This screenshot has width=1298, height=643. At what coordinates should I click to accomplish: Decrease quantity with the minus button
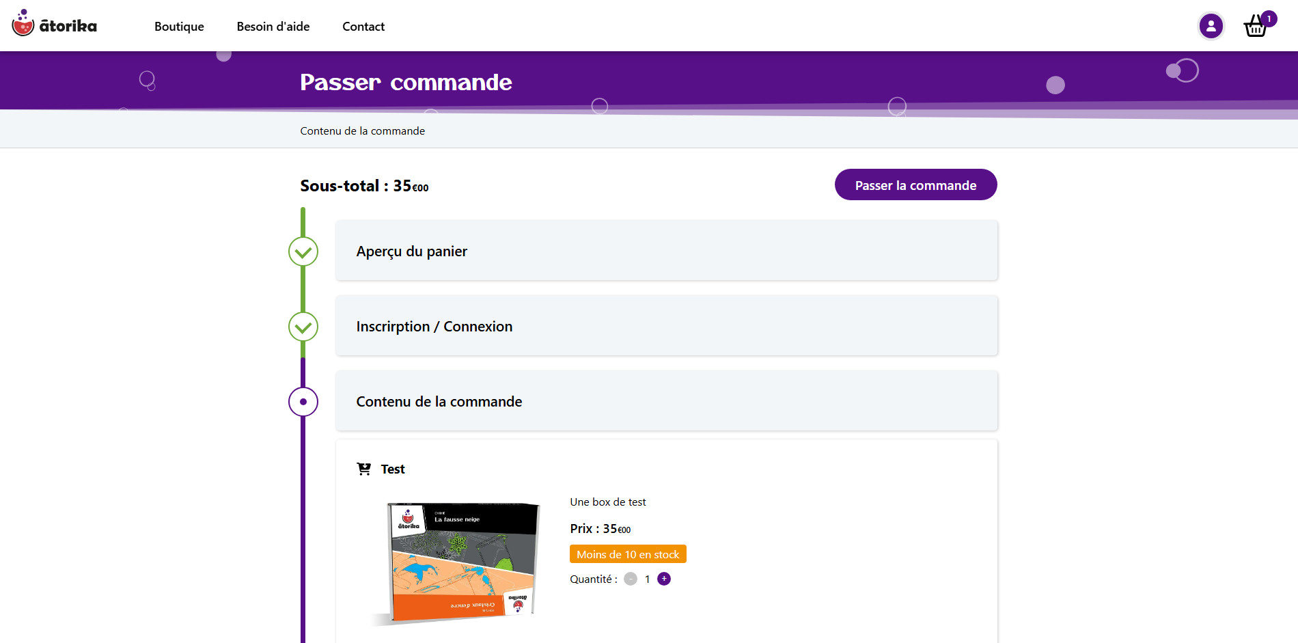tap(631, 579)
